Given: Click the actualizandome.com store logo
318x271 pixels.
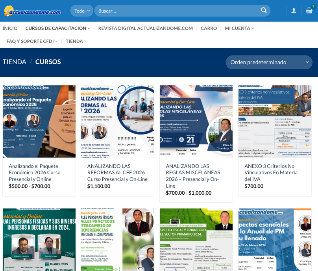Looking at the screenshot, I should click(x=32, y=11).
